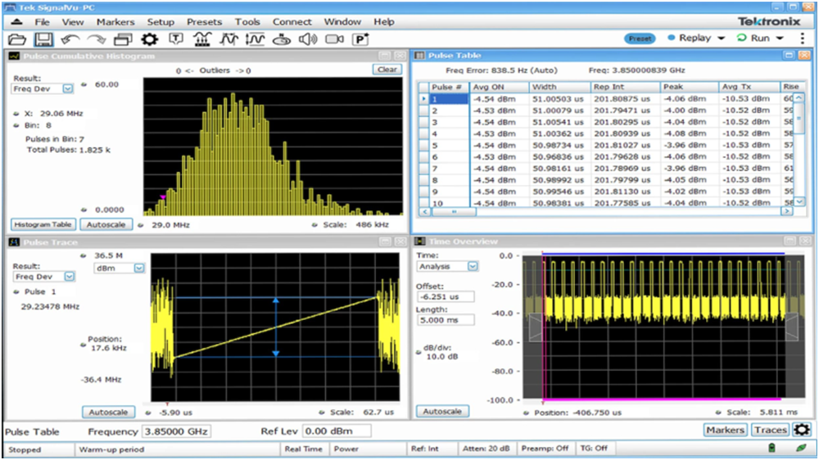Click the video camera icon in the toolbar
The image size is (819, 460).
coord(334,39)
